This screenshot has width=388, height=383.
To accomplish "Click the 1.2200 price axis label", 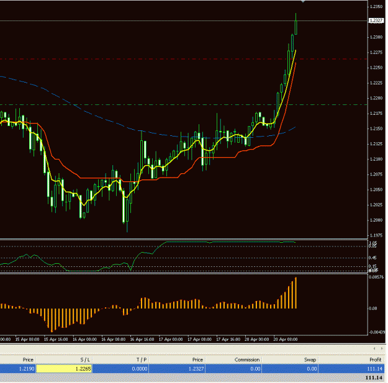I will [376, 98].
